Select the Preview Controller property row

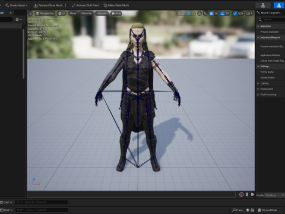point(271,32)
